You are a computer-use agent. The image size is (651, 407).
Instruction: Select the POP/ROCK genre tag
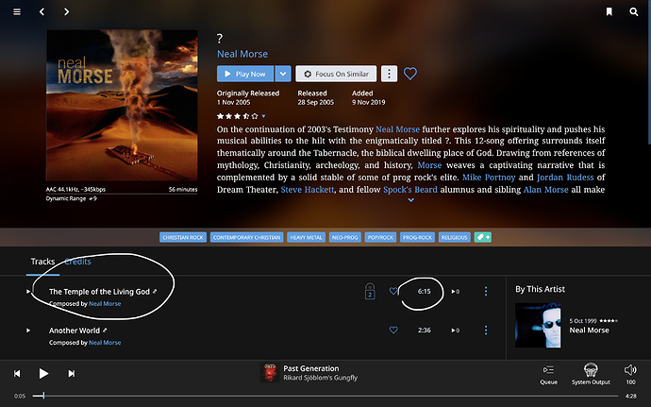pyautogui.click(x=380, y=237)
